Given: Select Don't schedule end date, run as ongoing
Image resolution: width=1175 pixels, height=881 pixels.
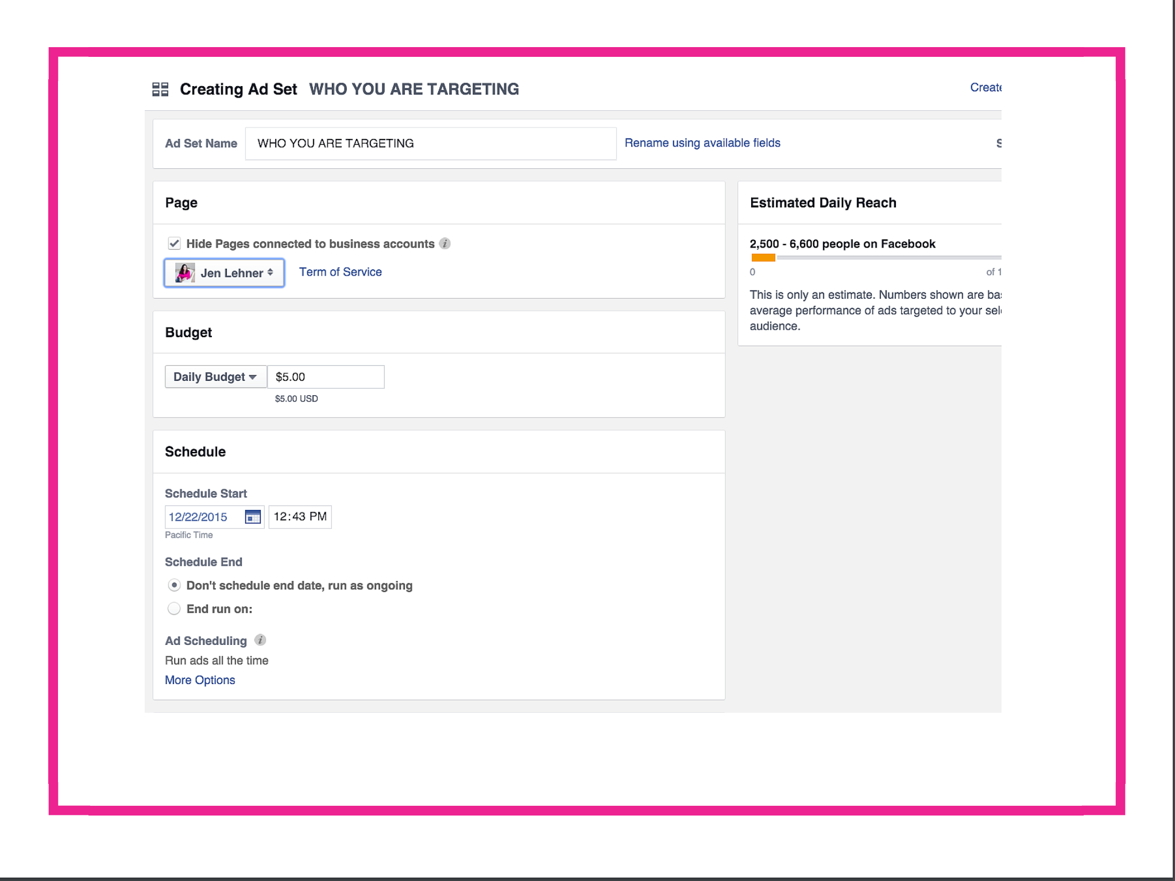Looking at the screenshot, I should click(x=174, y=585).
